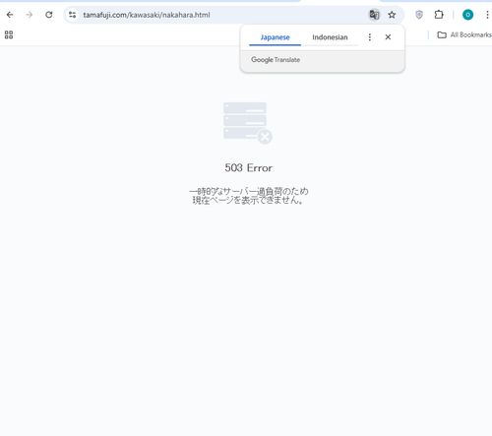Open the apps grid shortcut in bookmarks bar
Viewport: 492px width, 436px height.
point(9,34)
